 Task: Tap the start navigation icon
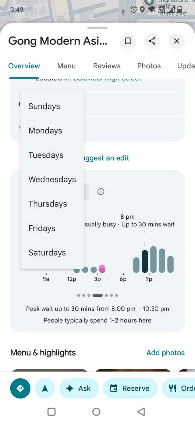(x=45, y=388)
